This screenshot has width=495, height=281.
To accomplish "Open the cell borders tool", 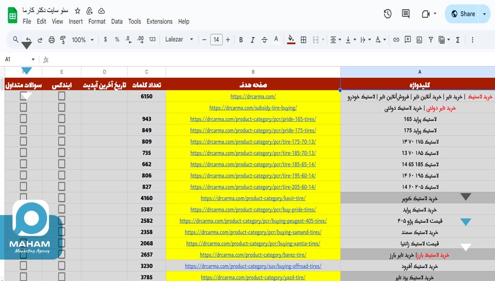I will coord(304,40).
